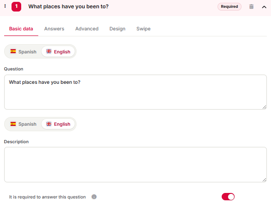Collapse the question panel with the chevron
The image size is (271, 204).
[264, 7]
